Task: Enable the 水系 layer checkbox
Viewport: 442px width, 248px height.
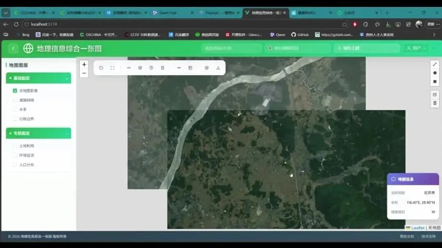Action: [15, 109]
